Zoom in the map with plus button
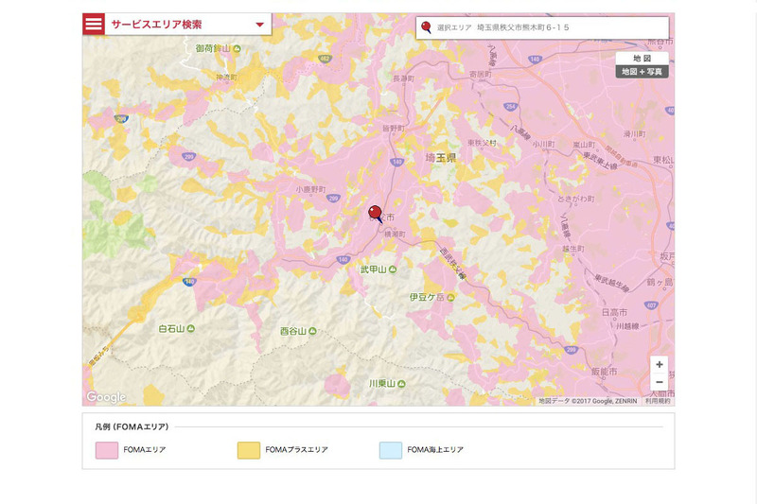Viewport: 757px width, 504px height. pyautogui.click(x=659, y=365)
